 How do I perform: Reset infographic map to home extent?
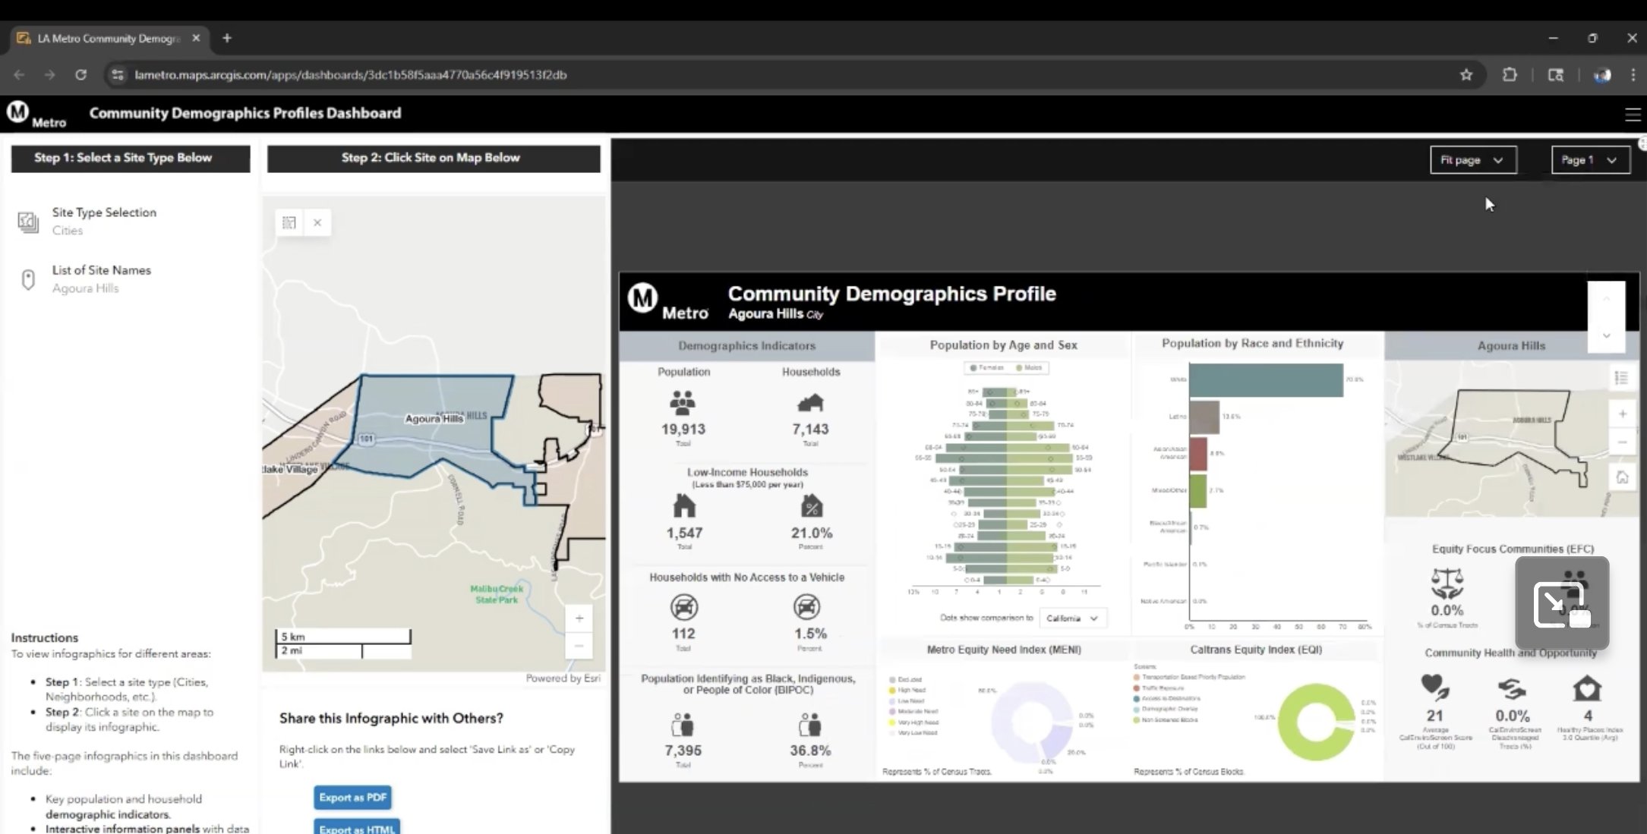[x=1622, y=477]
